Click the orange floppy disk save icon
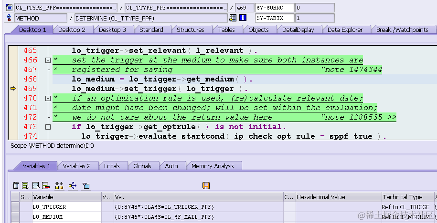 point(206,185)
